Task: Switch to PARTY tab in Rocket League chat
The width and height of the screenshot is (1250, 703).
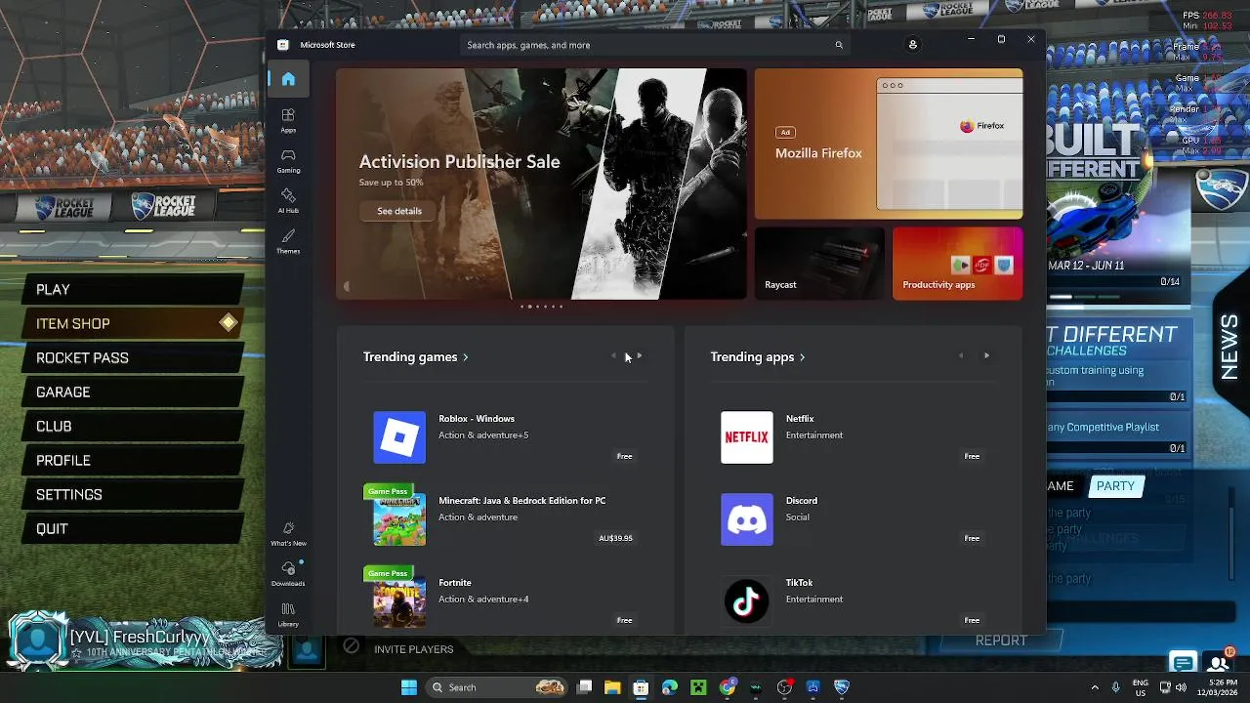Action: [x=1115, y=486]
